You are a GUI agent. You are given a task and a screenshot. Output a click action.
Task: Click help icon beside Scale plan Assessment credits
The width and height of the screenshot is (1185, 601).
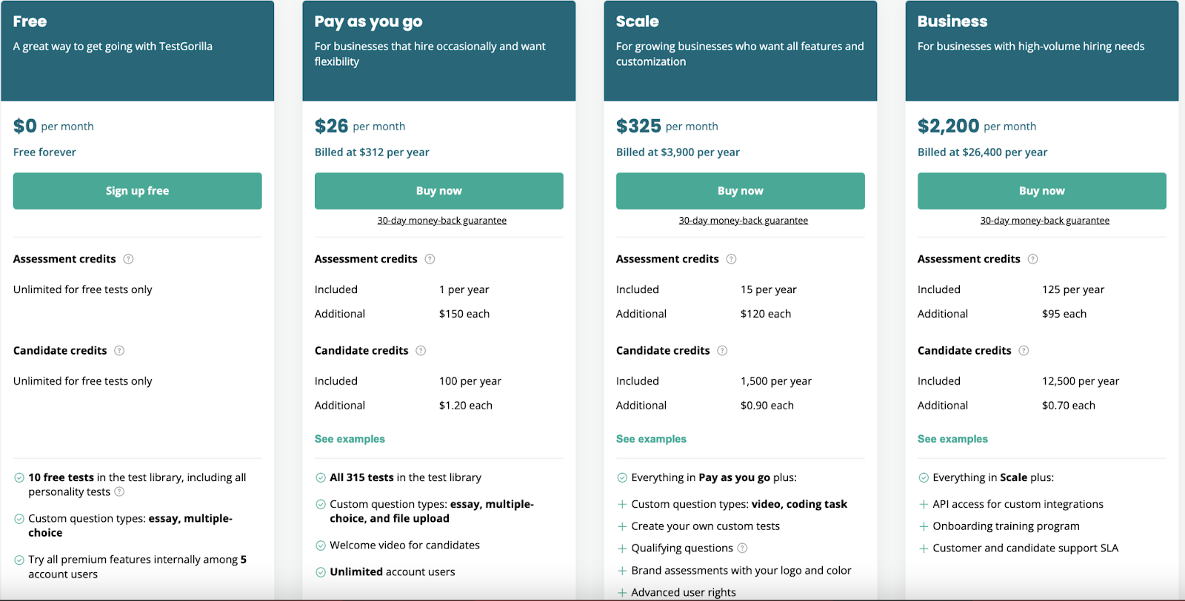coord(731,259)
